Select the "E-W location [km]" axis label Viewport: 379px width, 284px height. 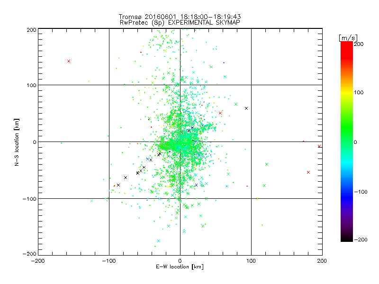[180, 266]
